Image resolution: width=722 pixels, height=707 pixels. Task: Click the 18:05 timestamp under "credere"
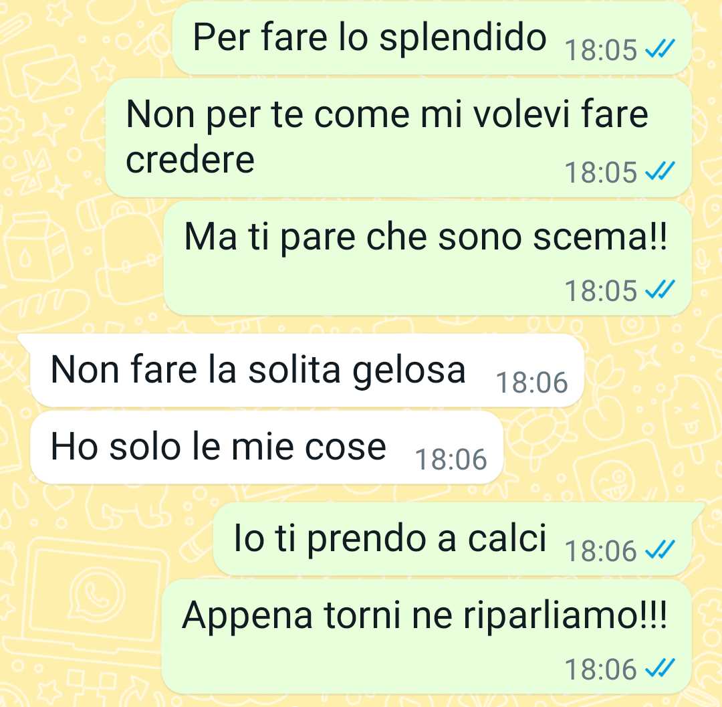click(601, 173)
